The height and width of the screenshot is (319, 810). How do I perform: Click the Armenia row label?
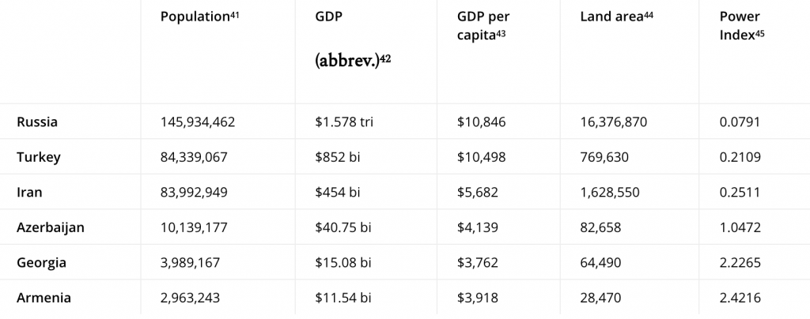point(44,298)
